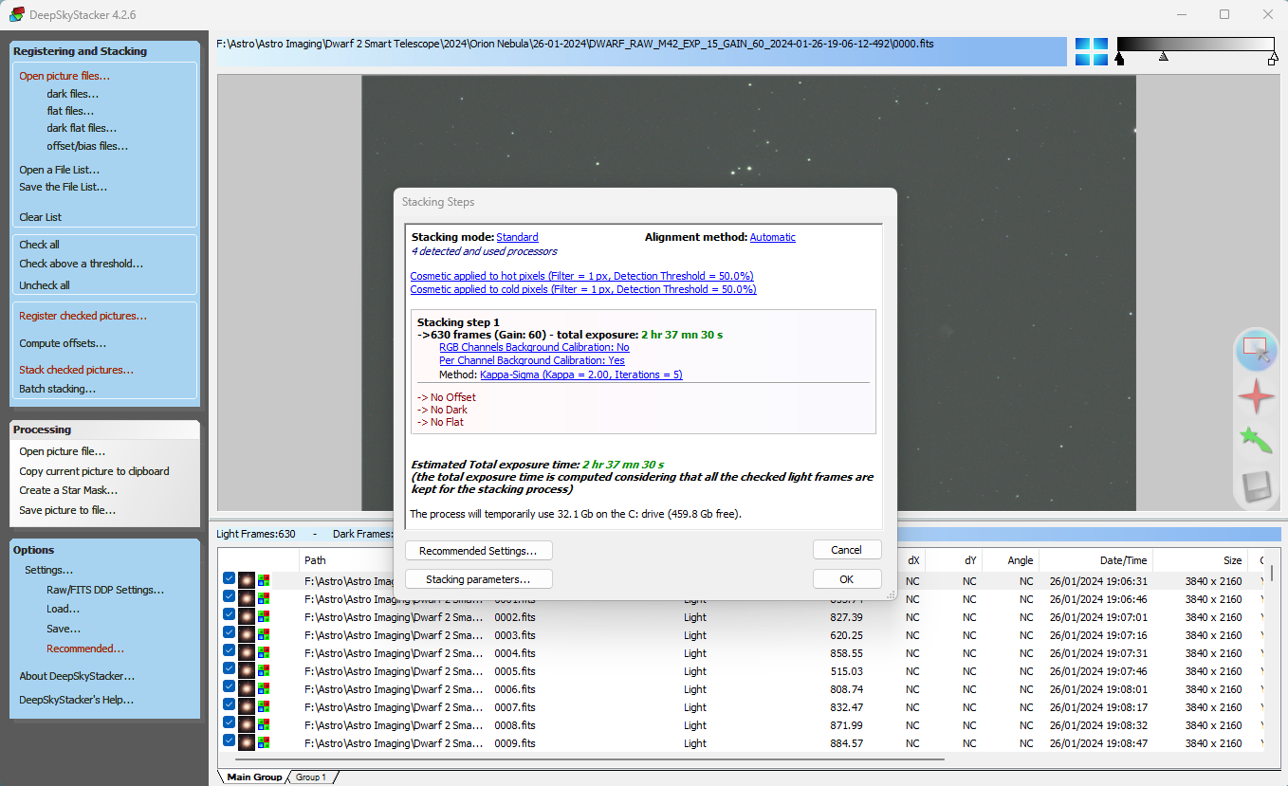Click the Kappa-Sigma method link
This screenshot has height=786, width=1288.
(x=581, y=375)
